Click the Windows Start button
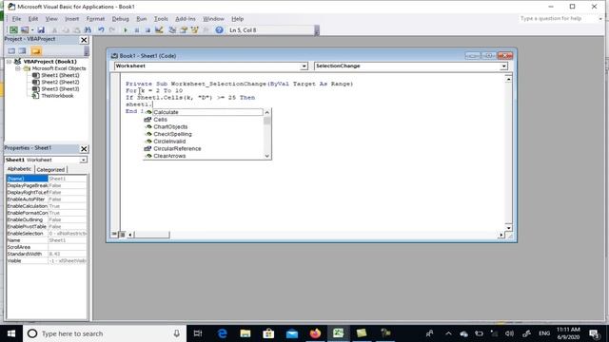The width and height of the screenshot is (609, 342). coord(11,333)
